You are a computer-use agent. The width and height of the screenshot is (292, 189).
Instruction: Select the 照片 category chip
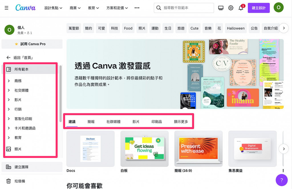click(x=142, y=28)
